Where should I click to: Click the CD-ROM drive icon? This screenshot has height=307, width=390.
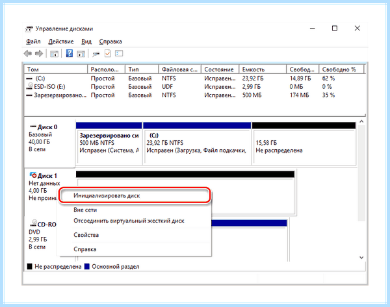click(x=33, y=223)
